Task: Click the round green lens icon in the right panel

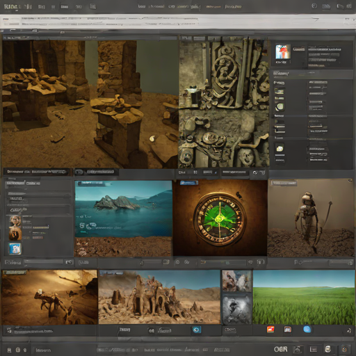Action: [x=280, y=107]
